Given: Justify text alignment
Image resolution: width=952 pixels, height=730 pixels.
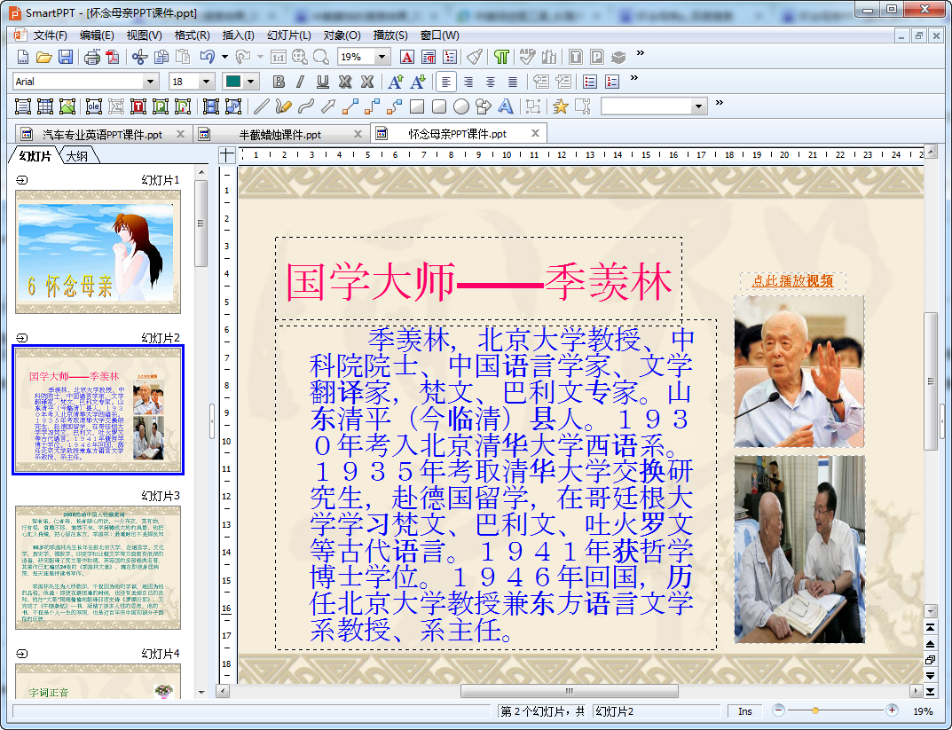Looking at the screenshot, I should click(x=513, y=82).
